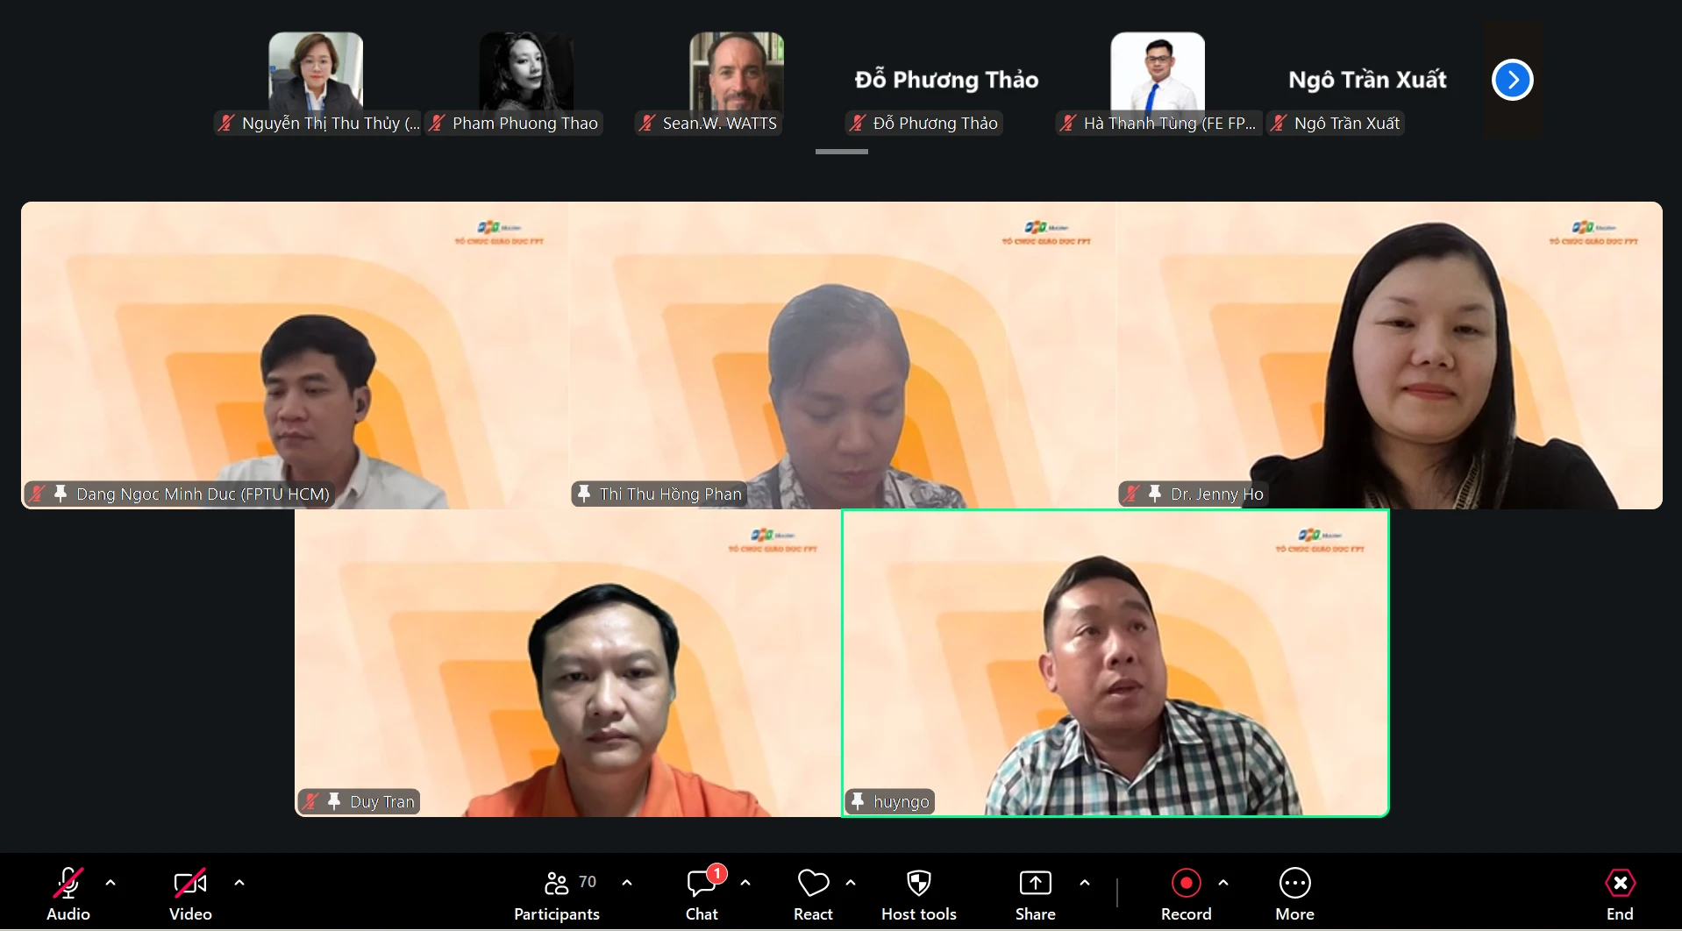Unmute microphone with the Audio button
The width and height of the screenshot is (1682, 931).
(68, 893)
